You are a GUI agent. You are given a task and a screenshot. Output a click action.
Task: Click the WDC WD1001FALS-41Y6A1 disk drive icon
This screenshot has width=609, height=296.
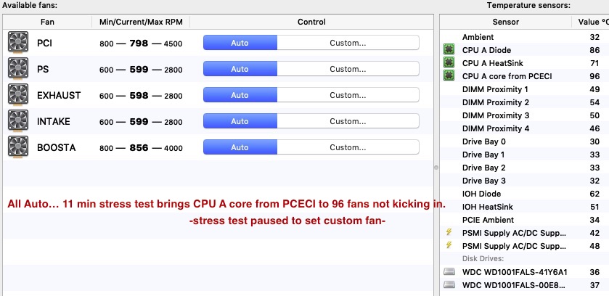click(x=449, y=271)
